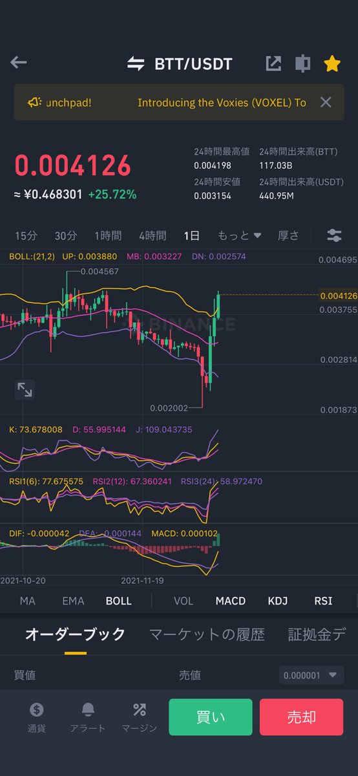Select the 1日 interval
Viewport: 358px width, 776px height.
(x=191, y=235)
